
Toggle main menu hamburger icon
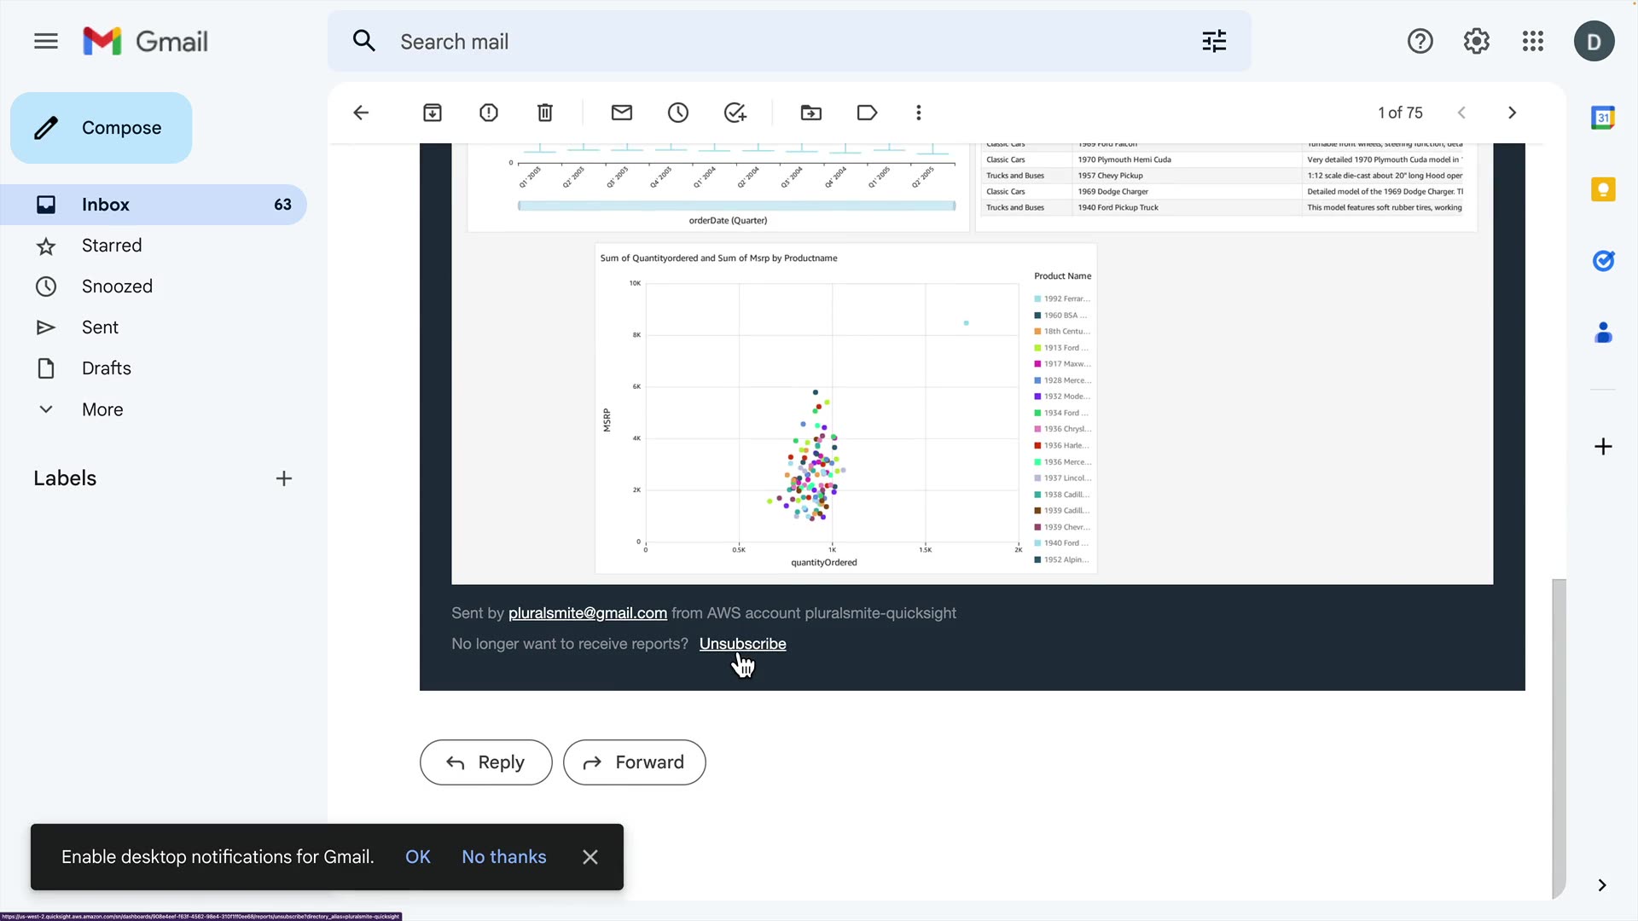pyautogui.click(x=46, y=41)
